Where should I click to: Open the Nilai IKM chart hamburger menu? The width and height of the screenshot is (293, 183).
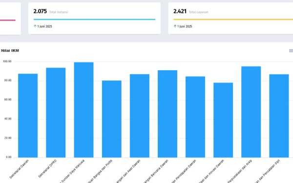coord(291,51)
